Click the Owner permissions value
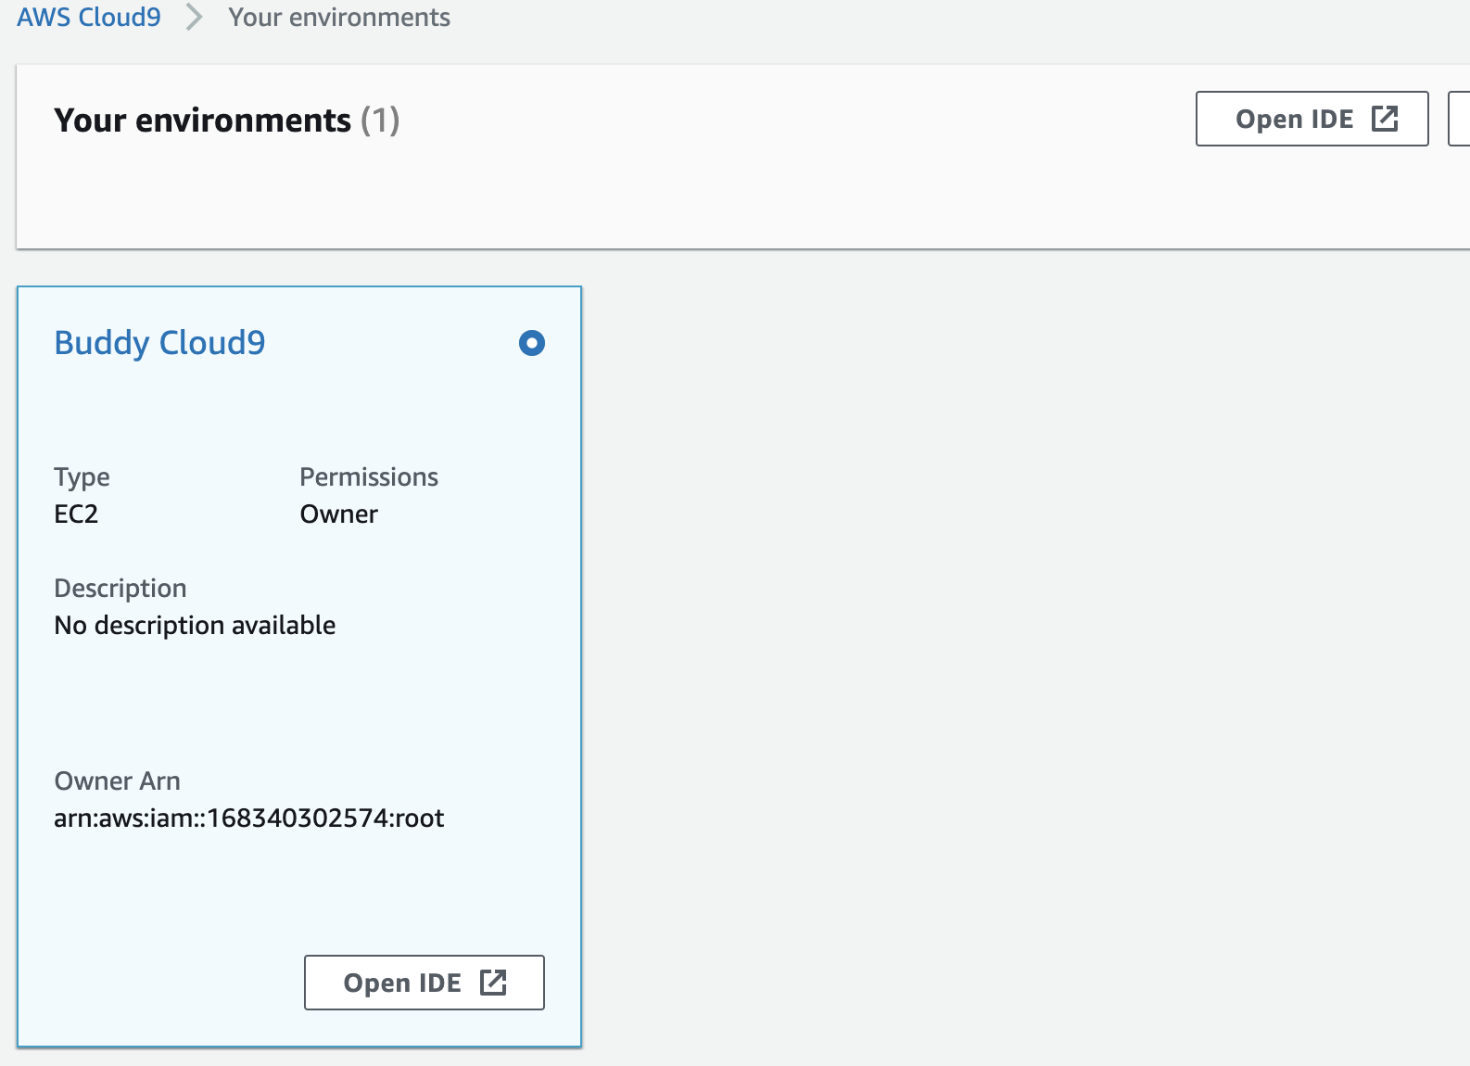The height and width of the screenshot is (1066, 1470). (x=338, y=514)
